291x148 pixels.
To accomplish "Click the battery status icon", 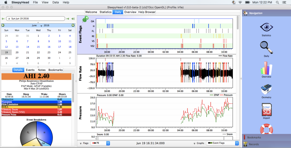I will [248, 2].
